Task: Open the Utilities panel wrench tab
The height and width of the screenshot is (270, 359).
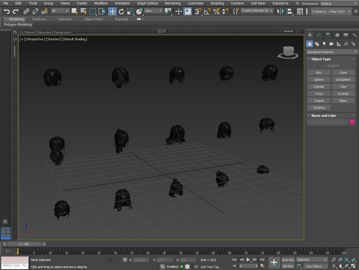Action: [355, 35]
